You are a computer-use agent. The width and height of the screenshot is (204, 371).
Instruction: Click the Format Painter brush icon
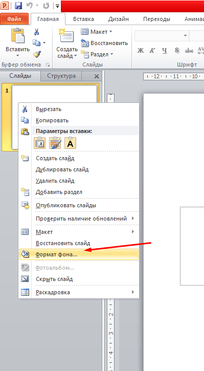pos(37,54)
